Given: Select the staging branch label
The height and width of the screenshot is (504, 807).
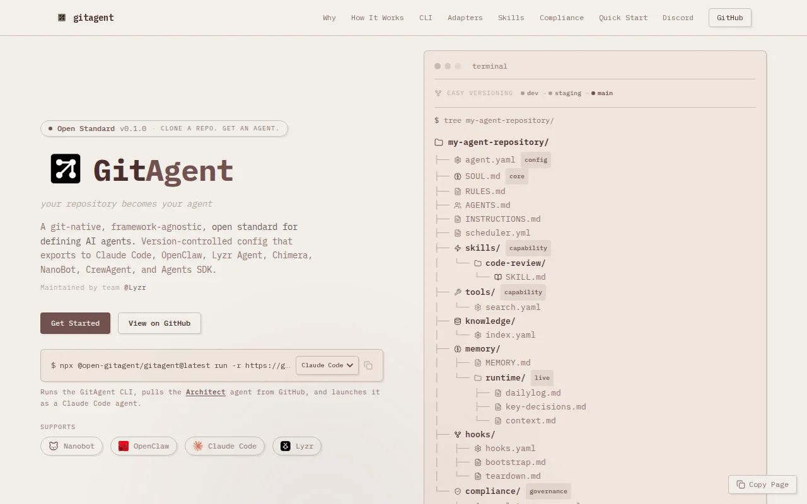Looking at the screenshot, I should [x=568, y=93].
